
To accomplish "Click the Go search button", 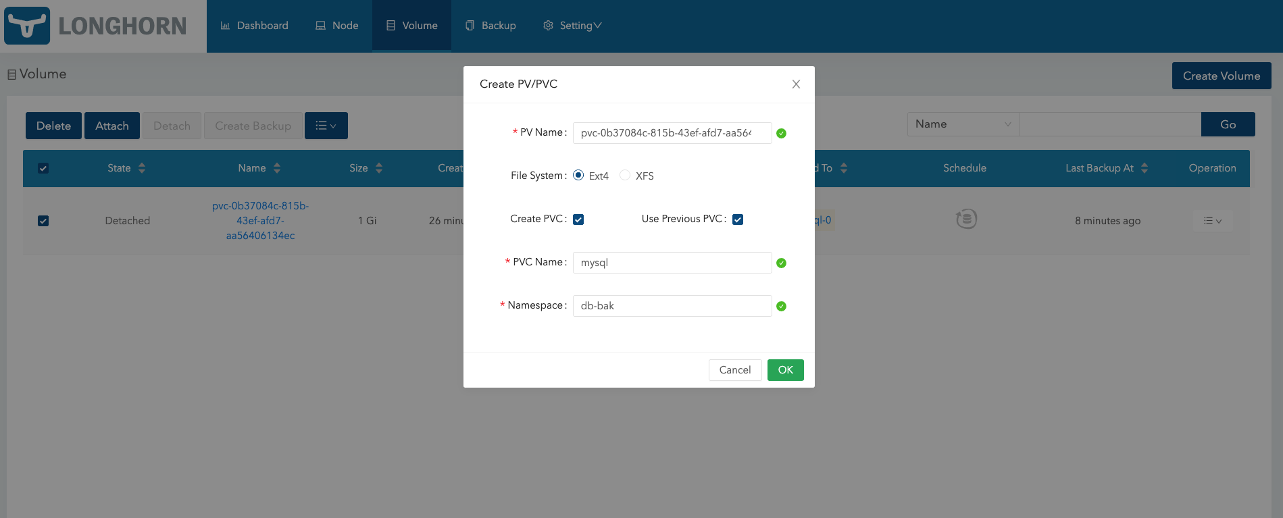I will tap(1228, 124).
